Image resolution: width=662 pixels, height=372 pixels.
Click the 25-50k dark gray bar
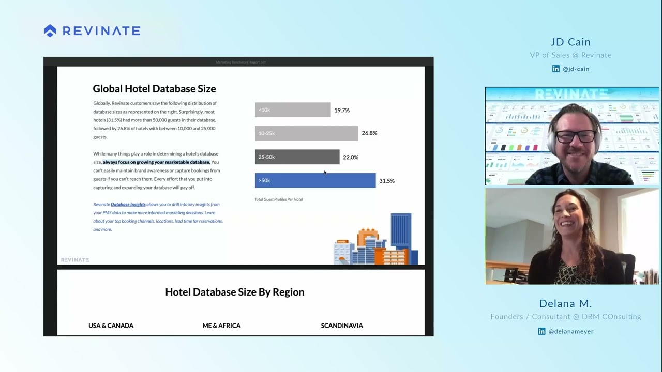point(297,157)
